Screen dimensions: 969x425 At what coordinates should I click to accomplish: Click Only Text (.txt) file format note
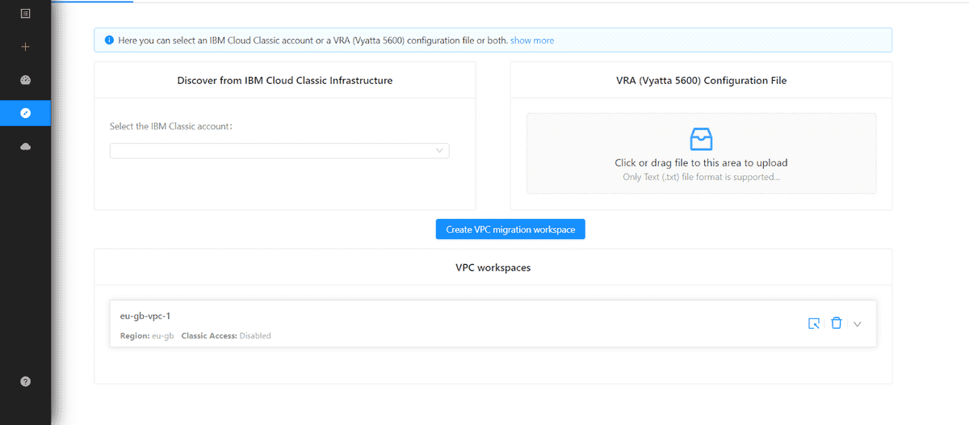pos(701,177)
